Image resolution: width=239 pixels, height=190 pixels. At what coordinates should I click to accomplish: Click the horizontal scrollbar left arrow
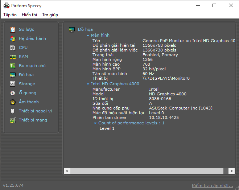pyautogui.click(x=67, y=171)
